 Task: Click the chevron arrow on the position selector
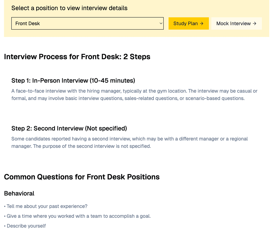pyautogui.click(x=161, y=23)
